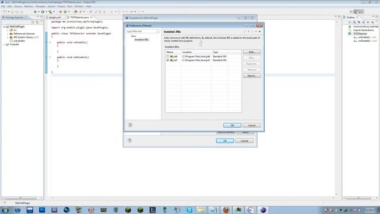The image size is (380, 214).
Task: Click the New Java Package toolbar icon
Action: point(61,12)
